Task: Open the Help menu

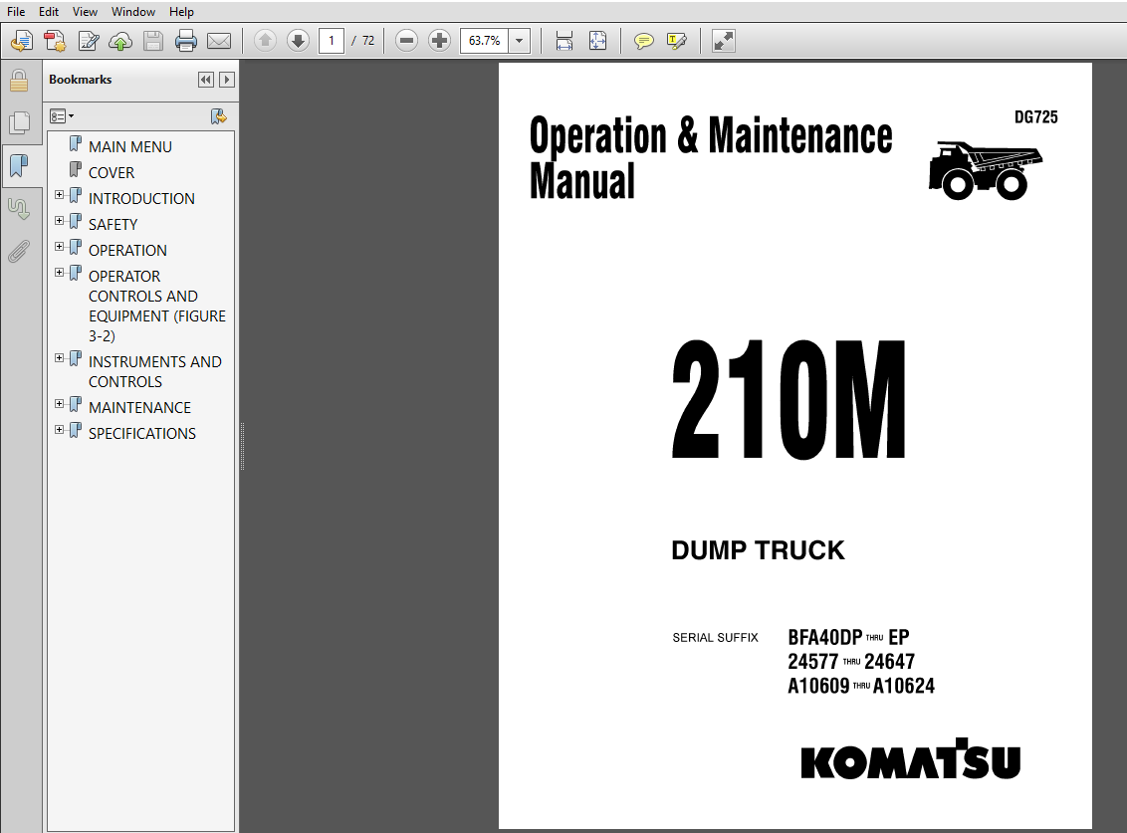Action: click(181, 12)
